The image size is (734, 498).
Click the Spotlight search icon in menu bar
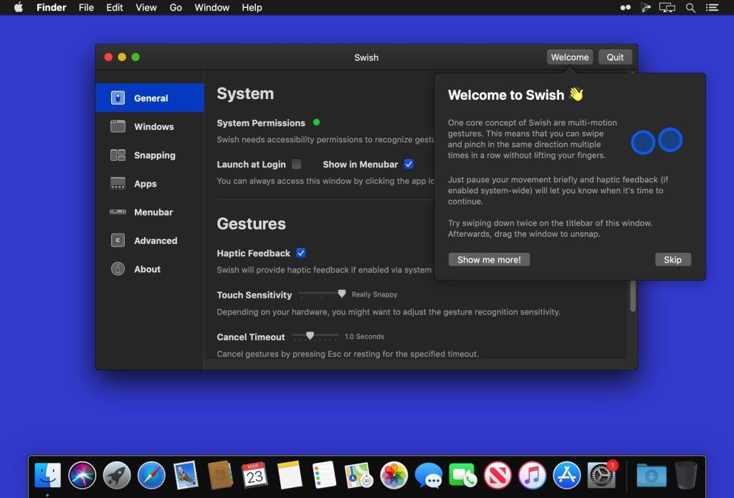pyautogui.click(x=691, y=8)
